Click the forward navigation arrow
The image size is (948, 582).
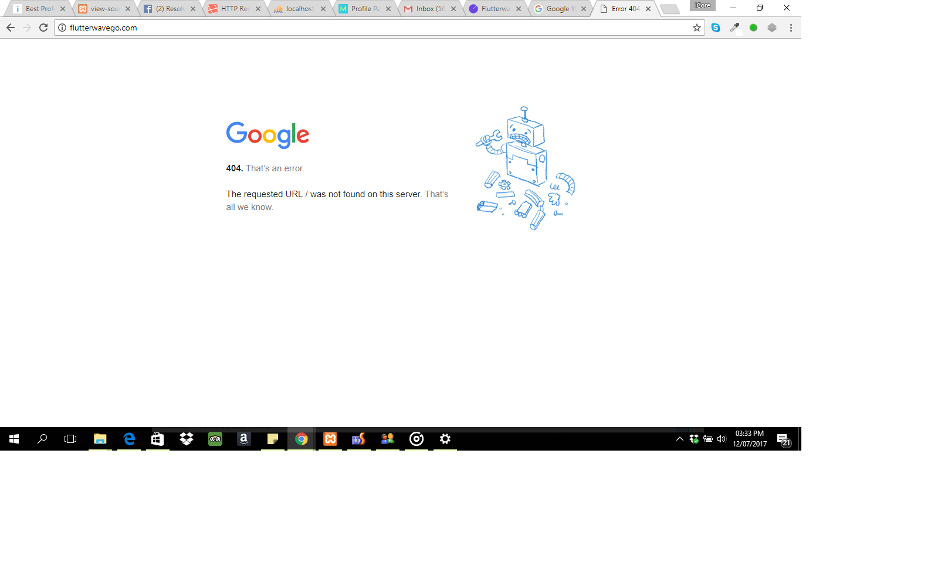(x=27, y=28)
